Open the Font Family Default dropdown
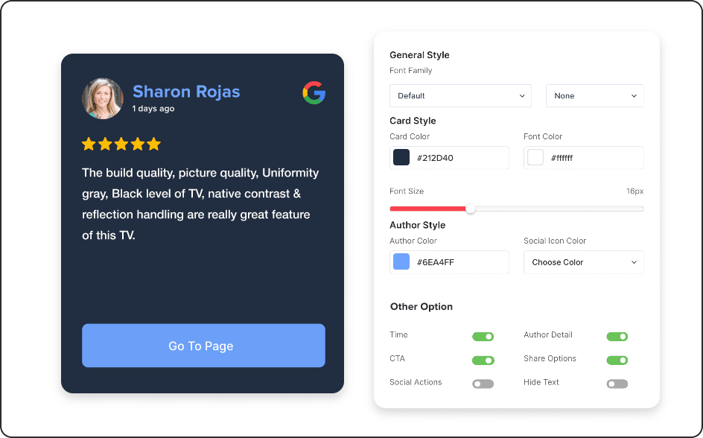Screen dimensions: 703x438 (460, 95)
